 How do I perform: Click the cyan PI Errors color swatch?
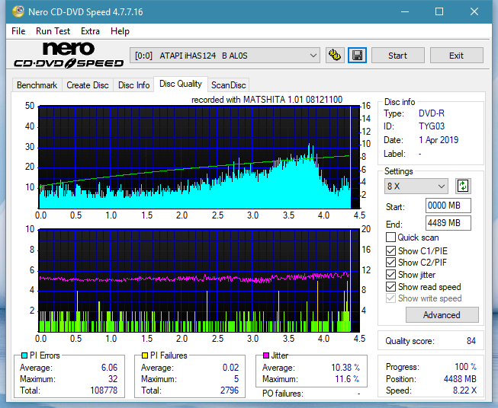point(24,355)
